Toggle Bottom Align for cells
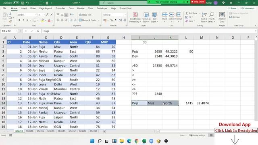 click(x=66, y=15)
